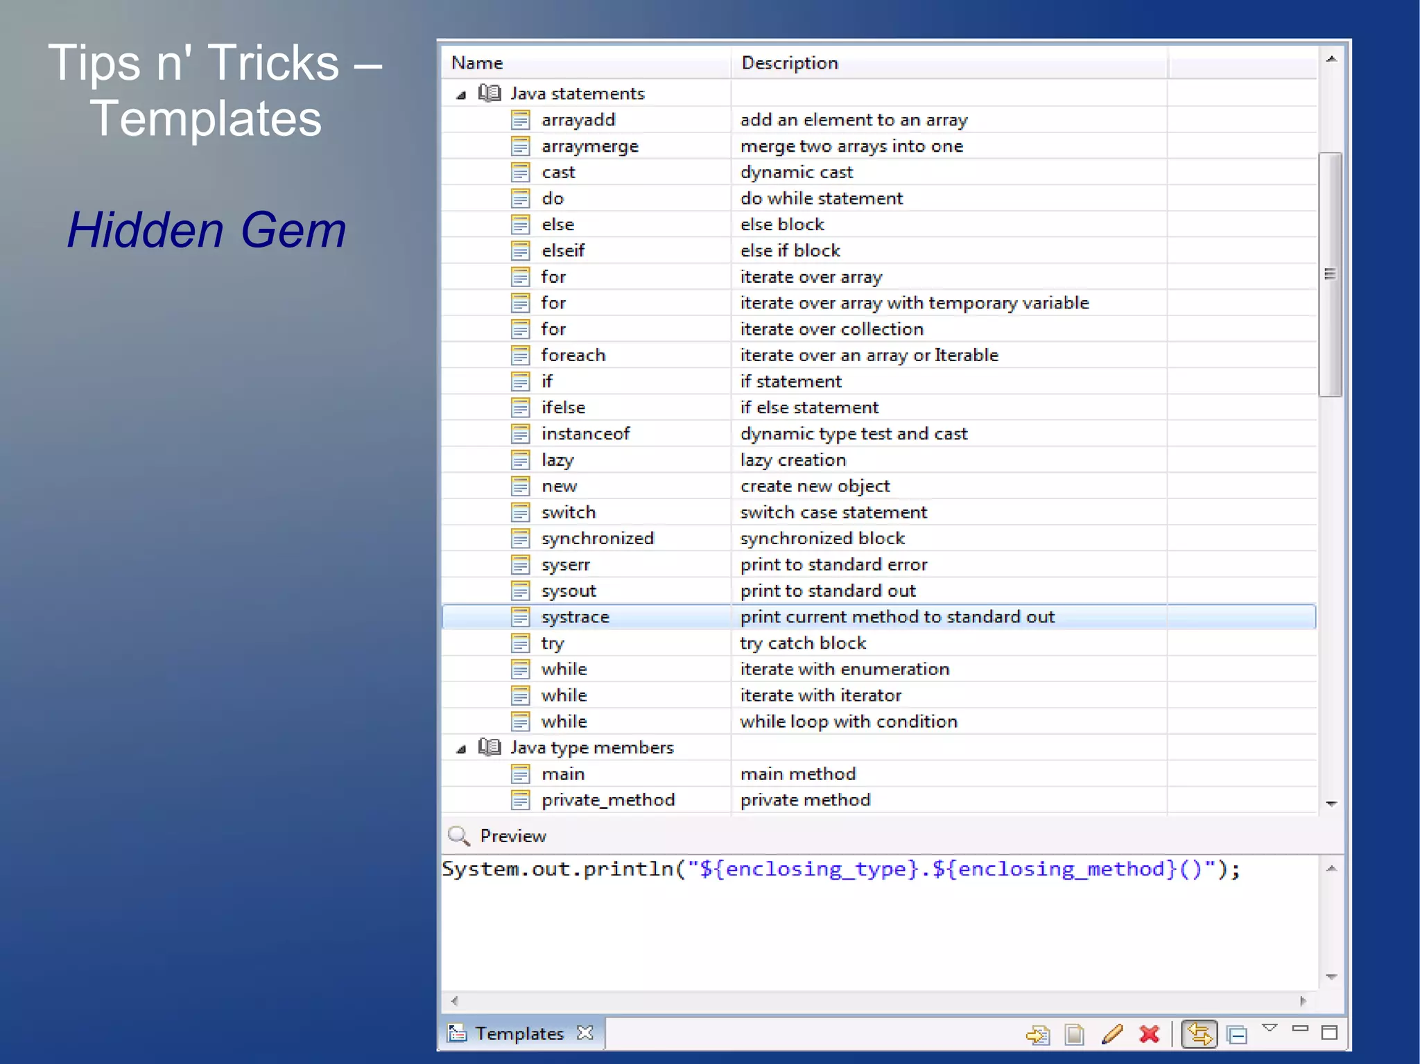Select the sysout template row
The image size is (1420, 1064).
click(x=569, y=591)
